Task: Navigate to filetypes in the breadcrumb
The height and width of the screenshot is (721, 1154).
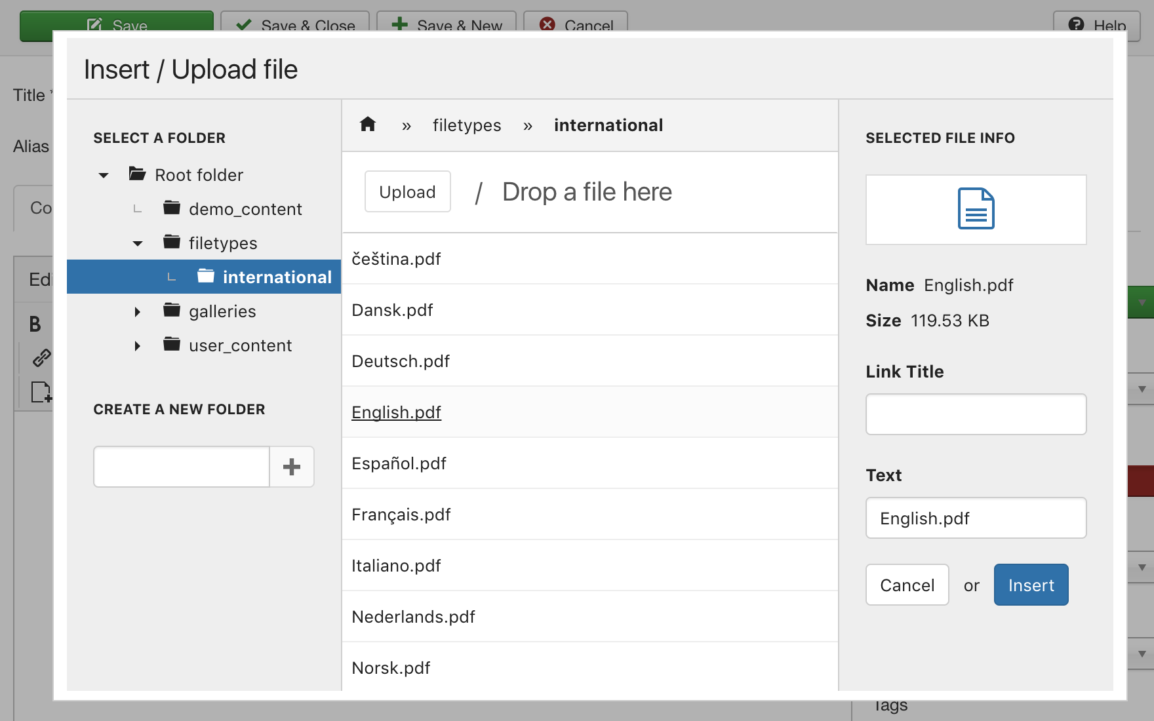Action: pos(466,125)
